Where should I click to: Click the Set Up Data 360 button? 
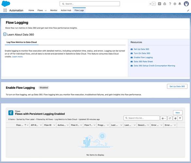point(177,86)
